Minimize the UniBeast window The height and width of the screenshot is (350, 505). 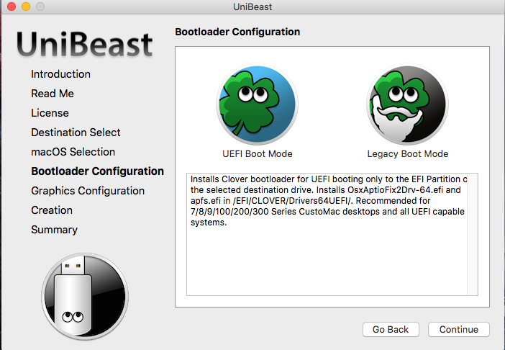(x=26, y=6)
